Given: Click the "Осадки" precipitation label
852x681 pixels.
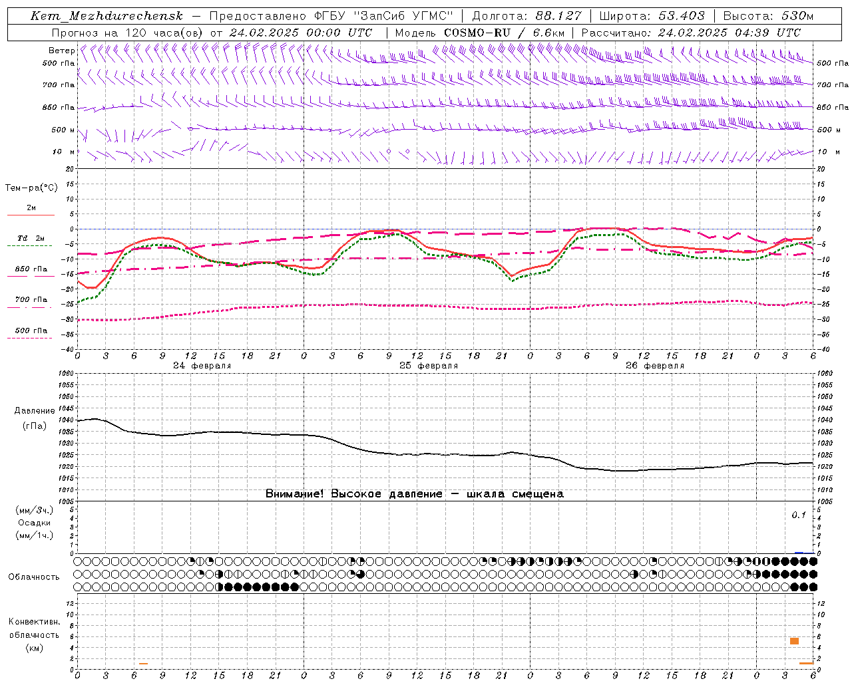Looking at the screenshot, I should pyautogui.click(x=34, y=523).
